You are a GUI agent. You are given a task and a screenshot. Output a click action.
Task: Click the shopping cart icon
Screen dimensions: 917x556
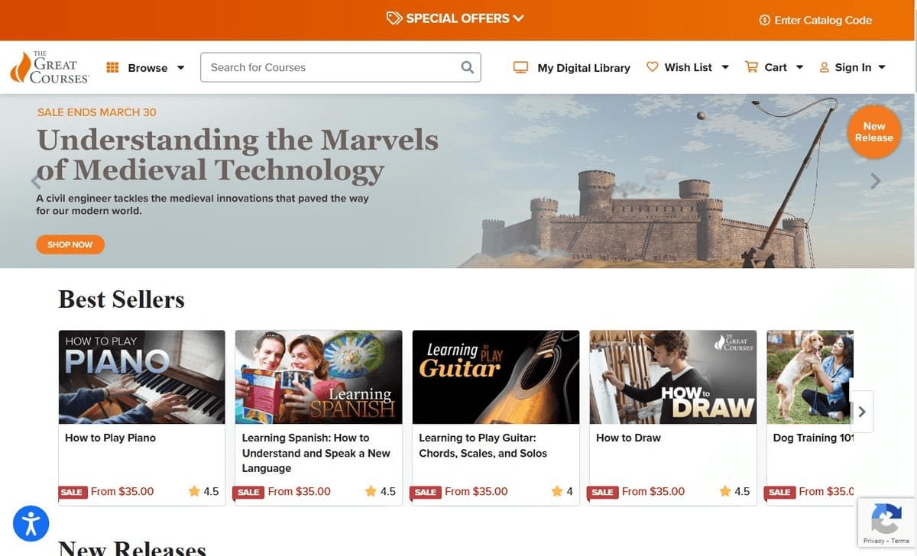pyautogui.click(x=751, y=66)
